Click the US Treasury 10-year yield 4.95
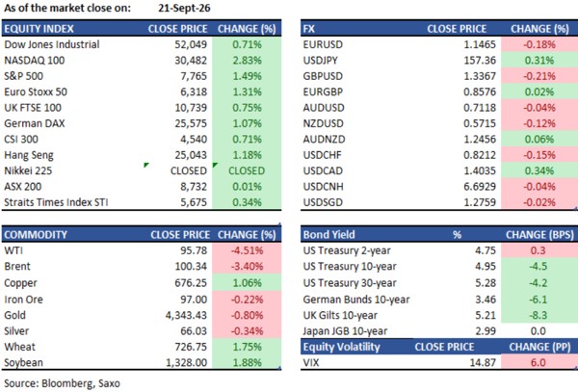The height and width of the screenshot is (392, 578). 486,267
